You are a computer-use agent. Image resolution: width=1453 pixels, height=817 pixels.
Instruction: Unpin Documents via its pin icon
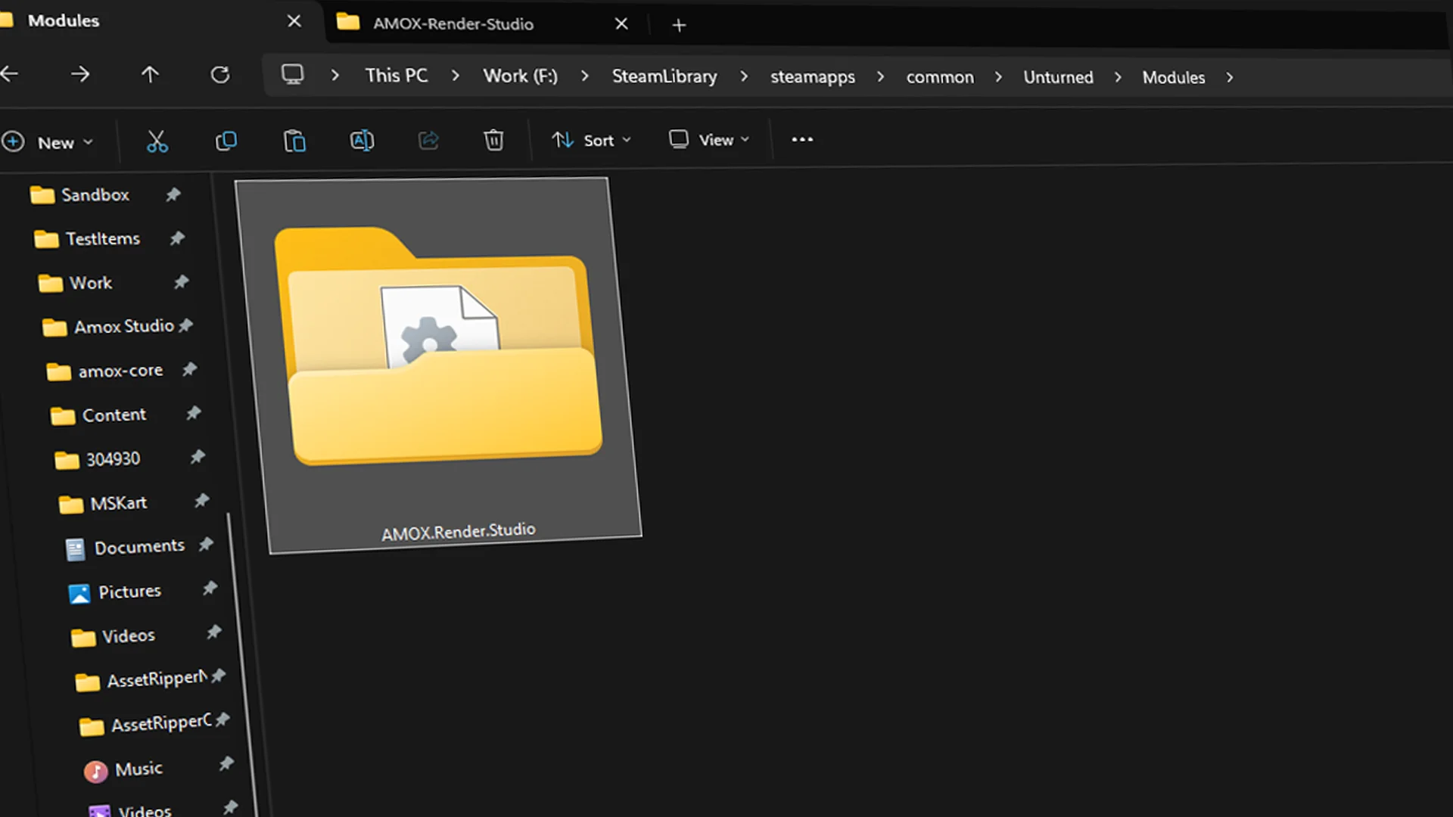point(206,545)
